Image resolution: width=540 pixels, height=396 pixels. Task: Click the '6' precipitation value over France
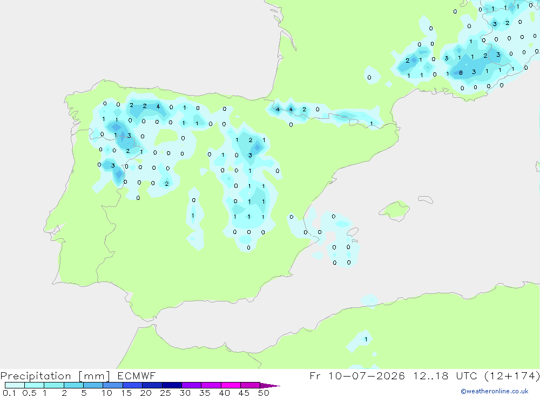461,73
